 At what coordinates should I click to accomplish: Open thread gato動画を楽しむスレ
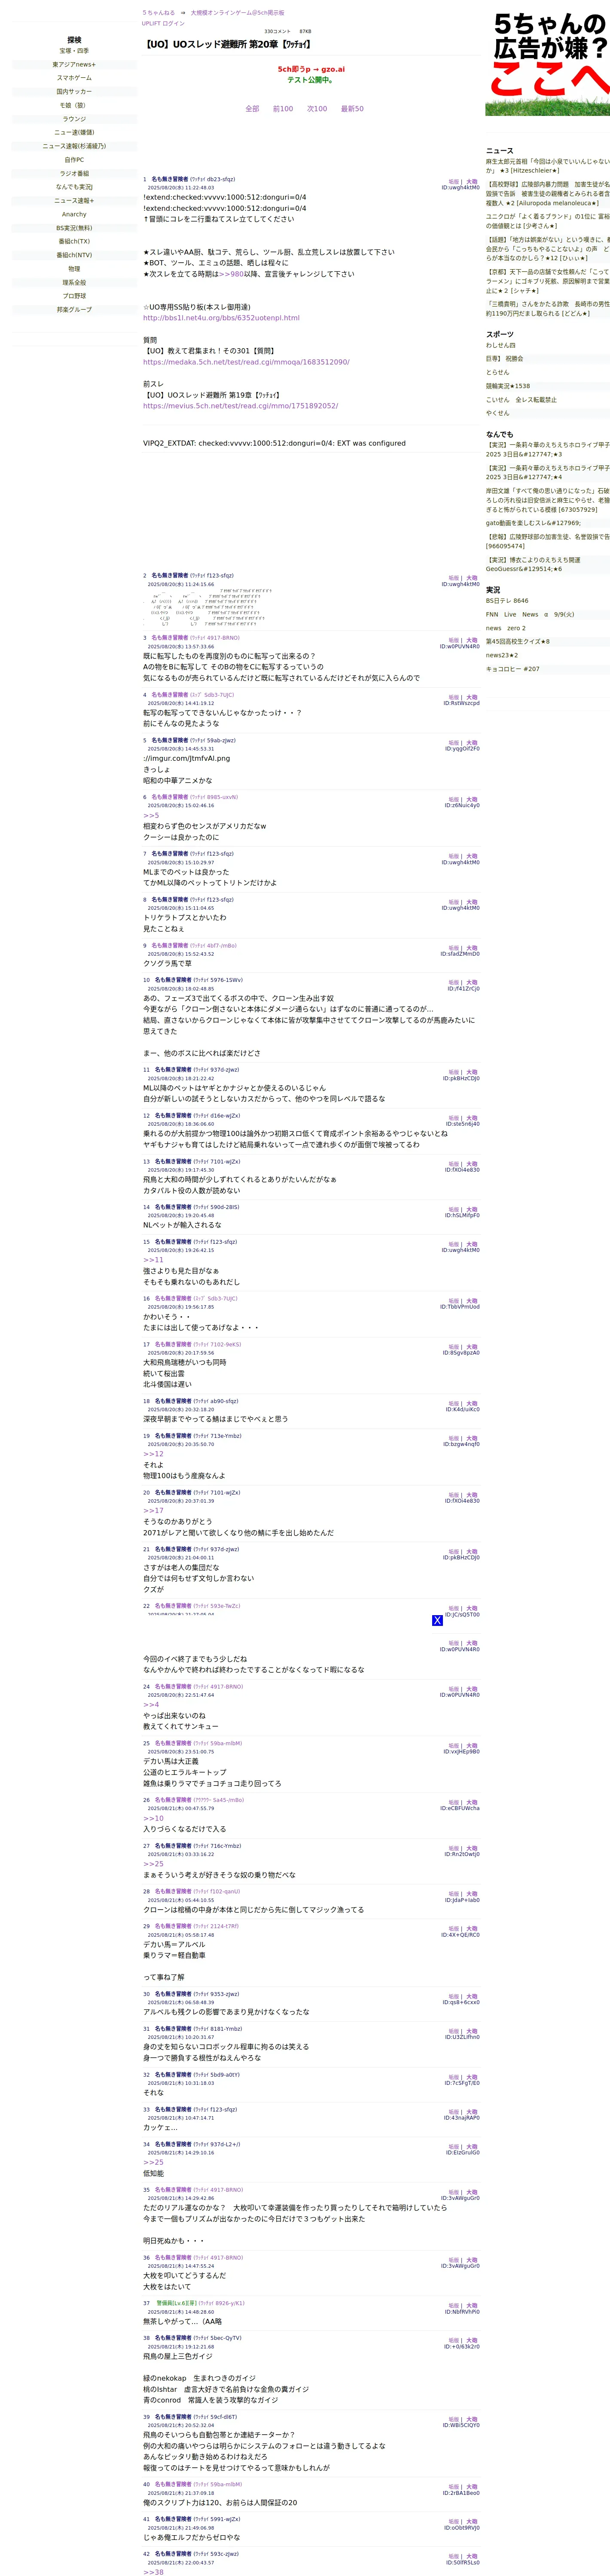click(x=533, y=523)
